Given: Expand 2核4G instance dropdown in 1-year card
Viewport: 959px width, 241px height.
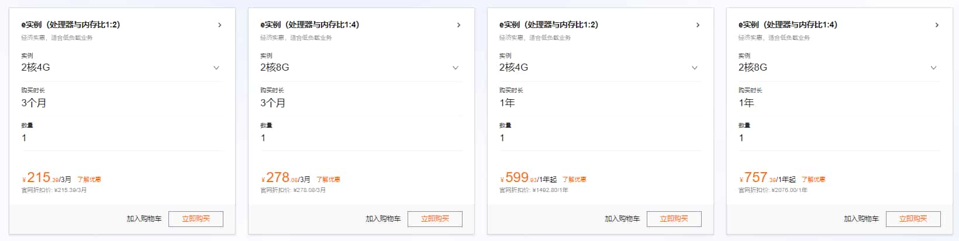Looking at the screenshot, I should 695,68.
